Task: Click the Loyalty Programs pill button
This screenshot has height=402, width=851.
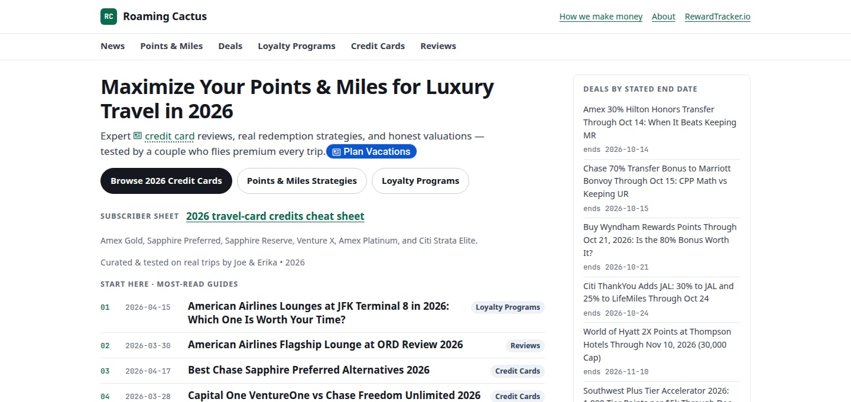Action: tap(420, 181)
